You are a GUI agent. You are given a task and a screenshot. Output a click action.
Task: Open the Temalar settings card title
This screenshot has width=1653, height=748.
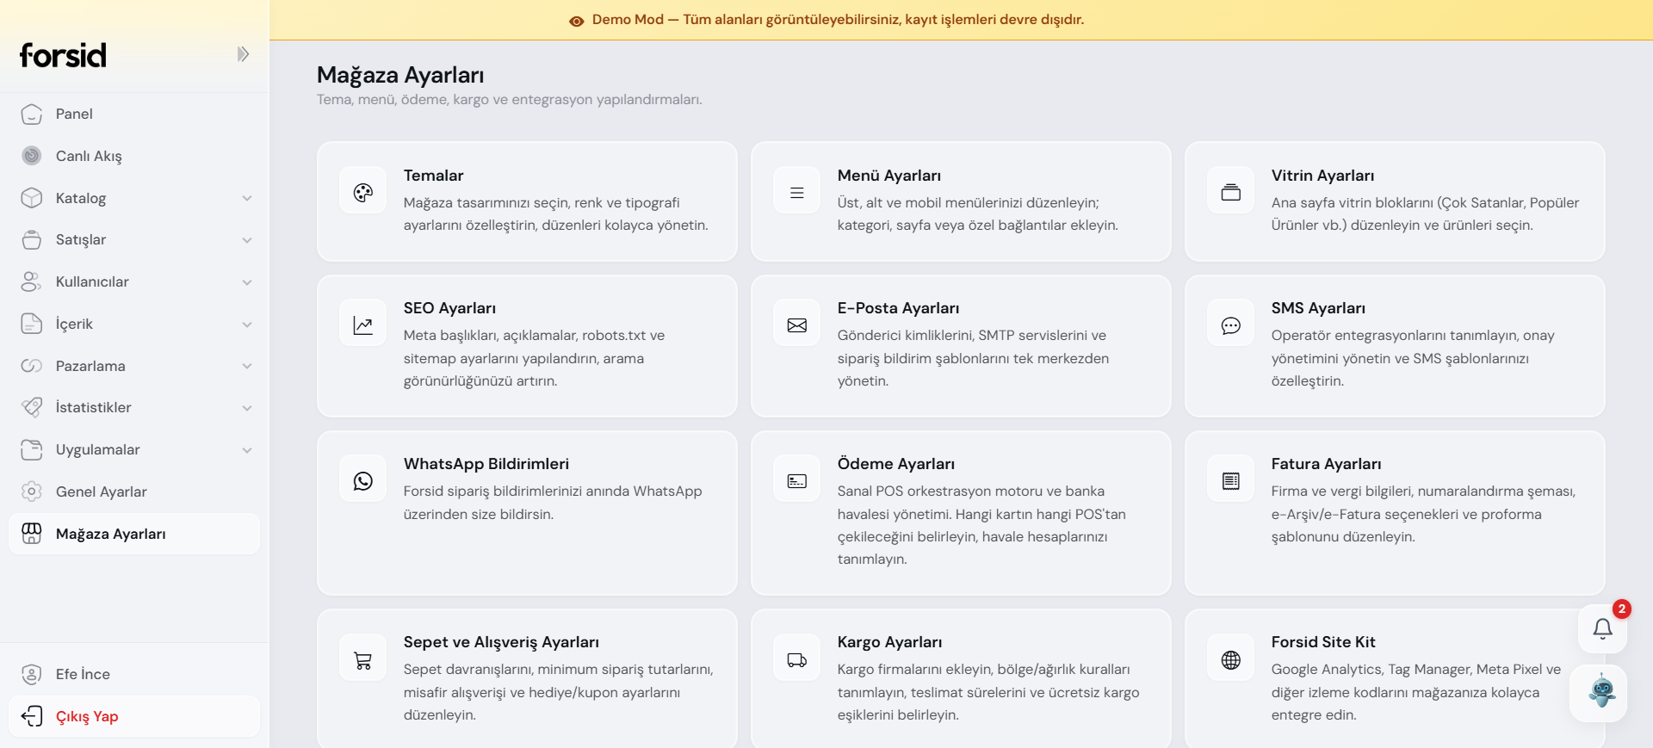click(433, 176)
